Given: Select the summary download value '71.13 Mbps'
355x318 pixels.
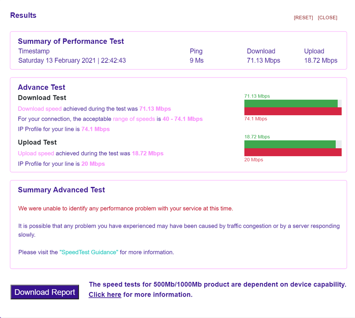Looking at the screenshot, I should pyautogui.click(x=263, y=60).
